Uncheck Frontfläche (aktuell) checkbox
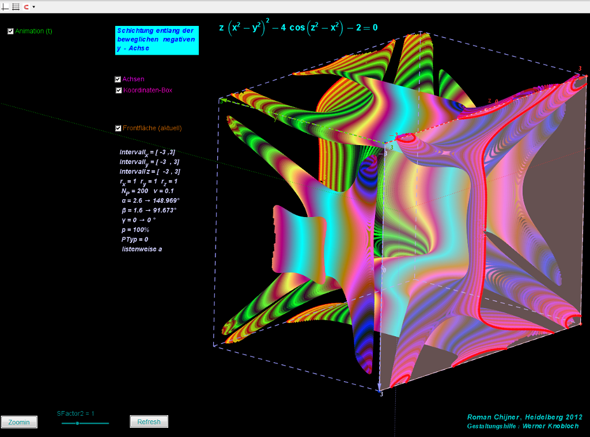This screenshot has width=590, height=437. (x=118, y=128)
